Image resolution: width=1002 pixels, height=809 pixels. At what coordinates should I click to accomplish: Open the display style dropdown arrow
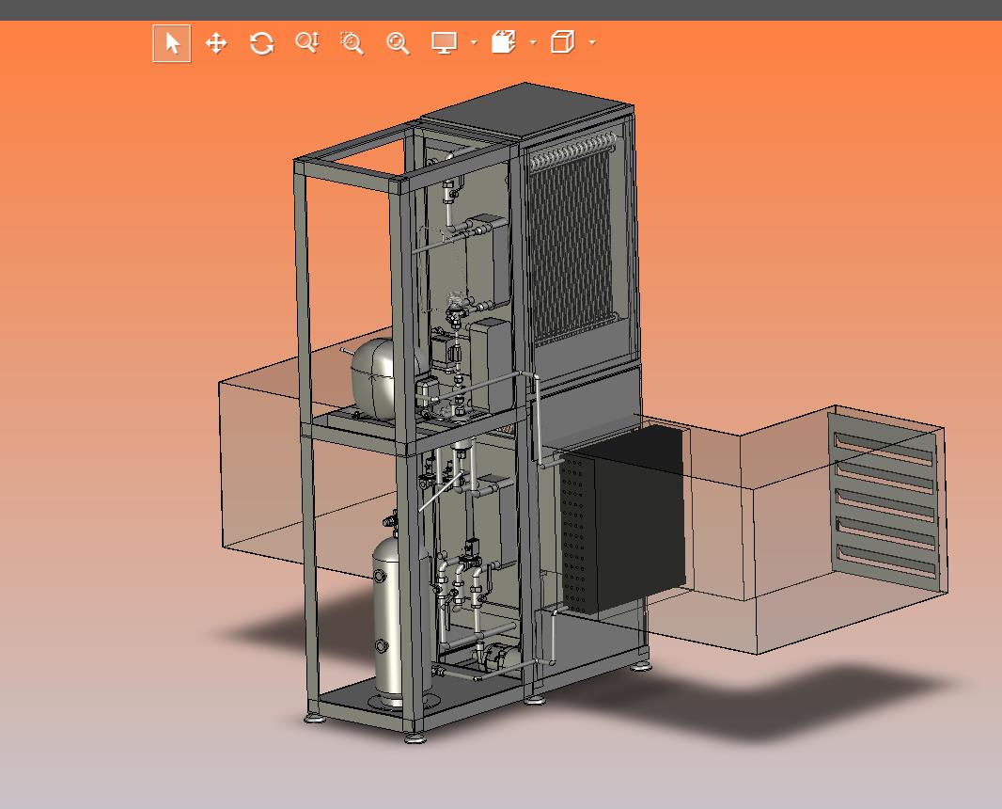point(474,43)
